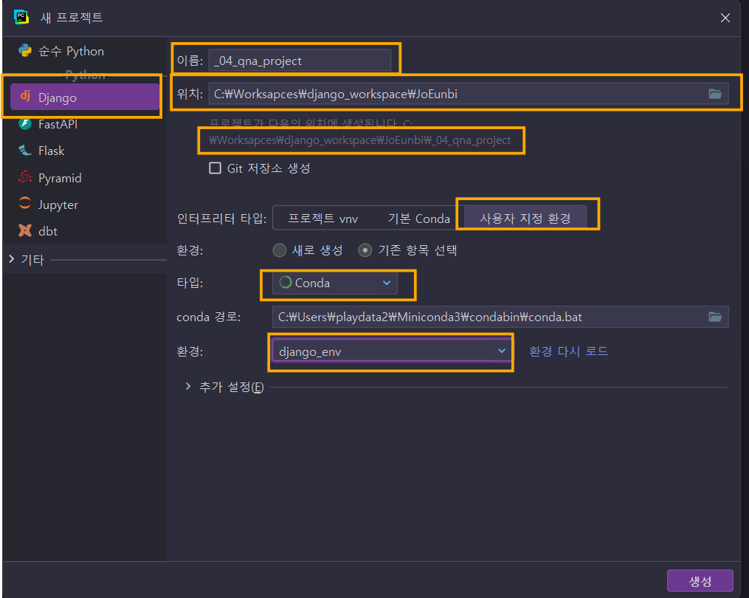Enable the Git 저장소 생성 checkbox
749x598 pixels.
(x=215, y=168)
